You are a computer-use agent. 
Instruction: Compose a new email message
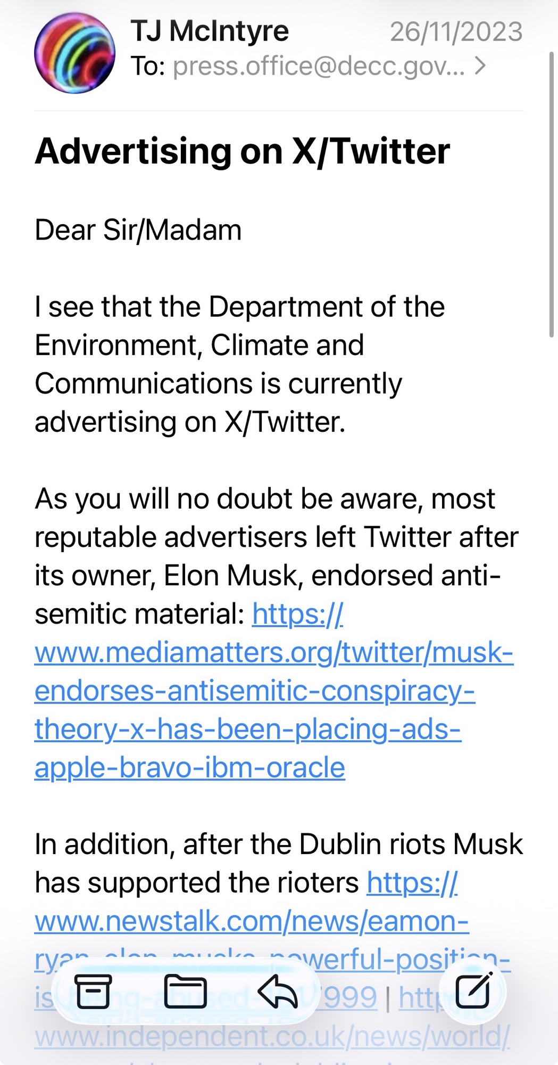click(473, 991)
